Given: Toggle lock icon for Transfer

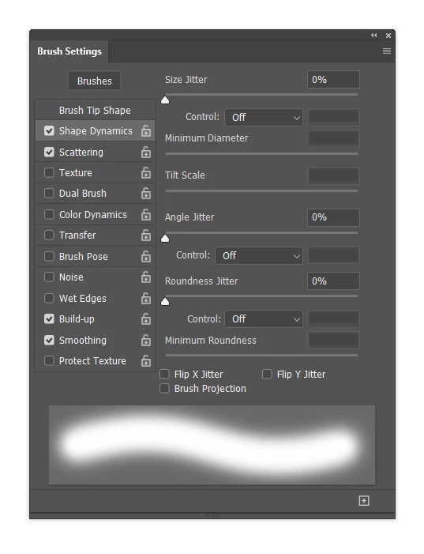Looking at the screenshot, I should coord(146,235).
